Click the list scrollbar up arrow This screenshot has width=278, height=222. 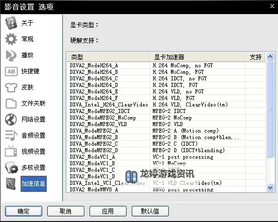point(270,57)
